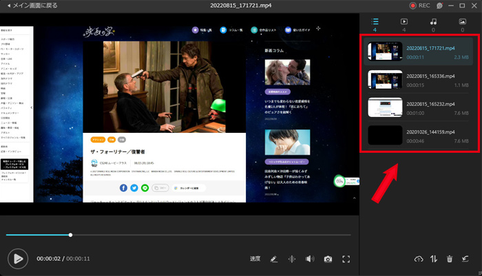This screenshot has width=482, height=276.
Task: Click the video preview area
Action: pos(180,114)
